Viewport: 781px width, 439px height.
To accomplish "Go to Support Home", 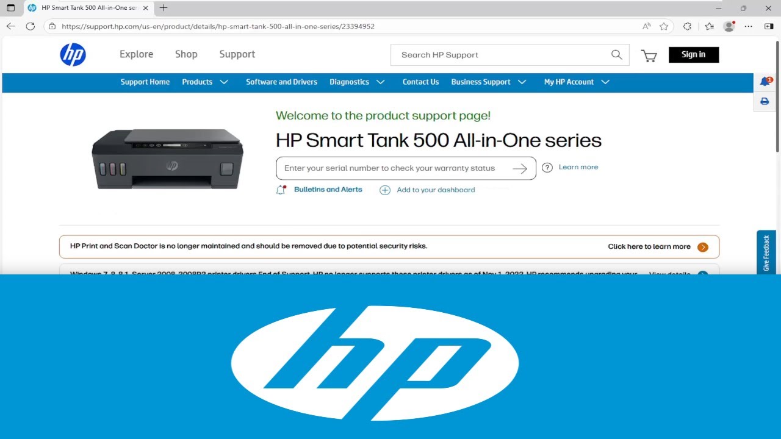I will [145, 82].
